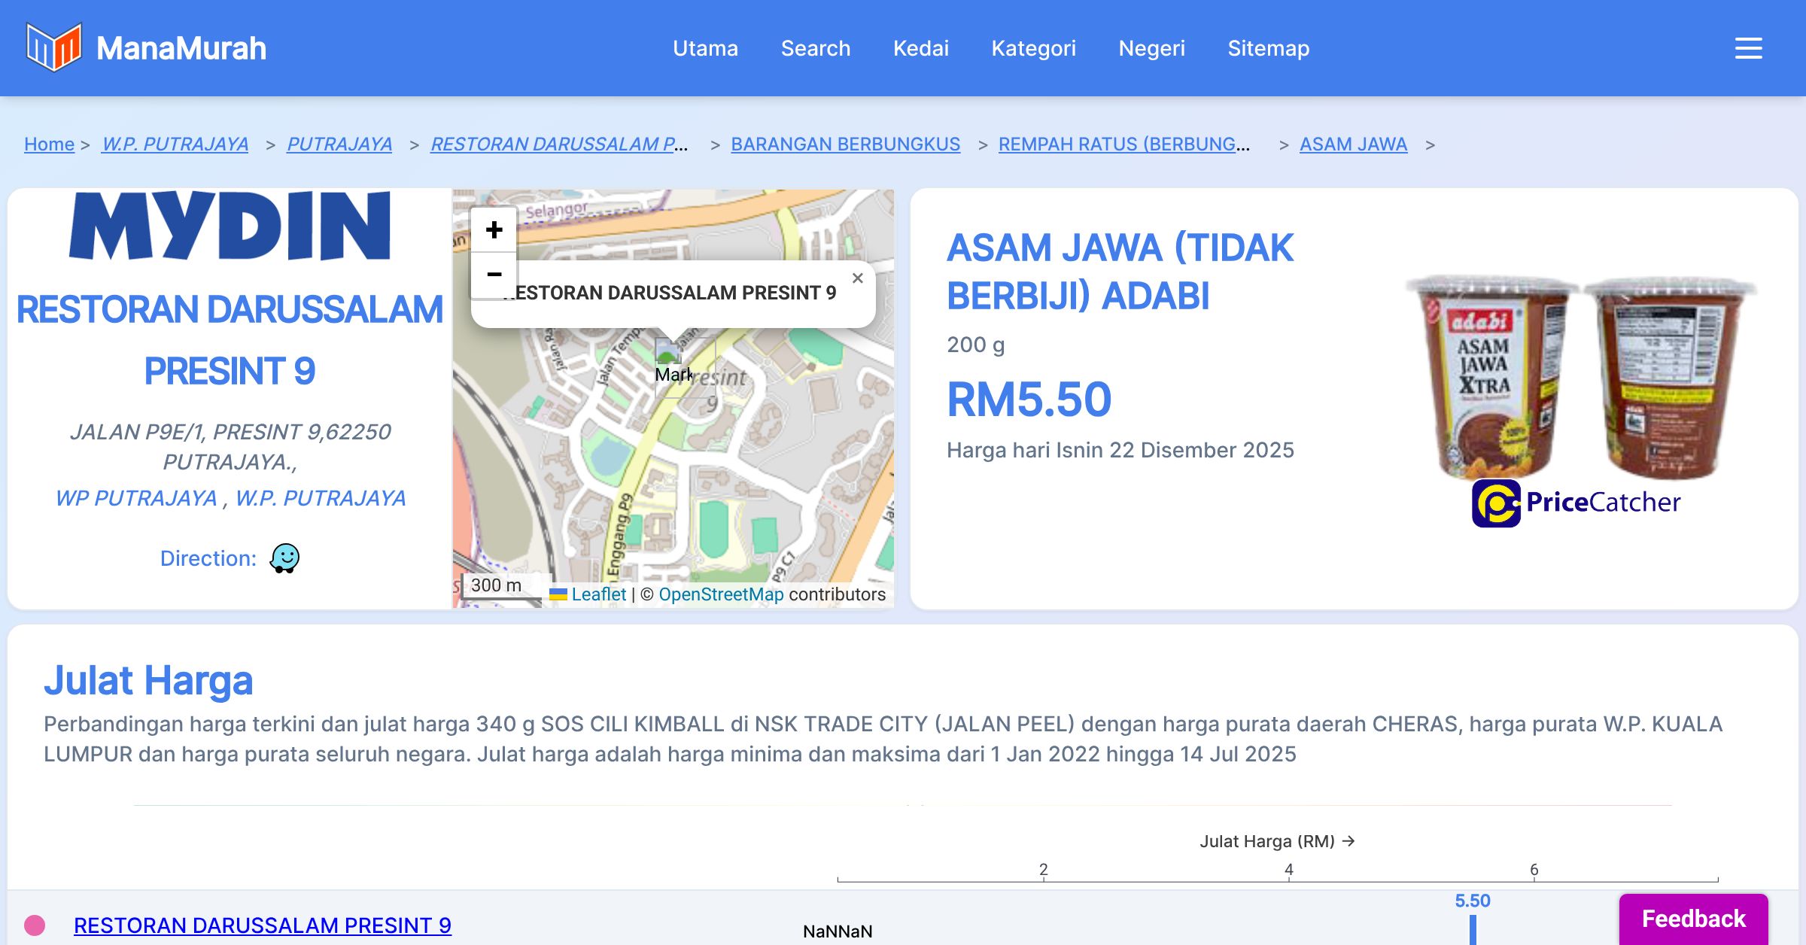The image size is (1806, 945).
Task: Click the map marker in Presint 9
Action: pyautogui.click(x=667, y=352)
